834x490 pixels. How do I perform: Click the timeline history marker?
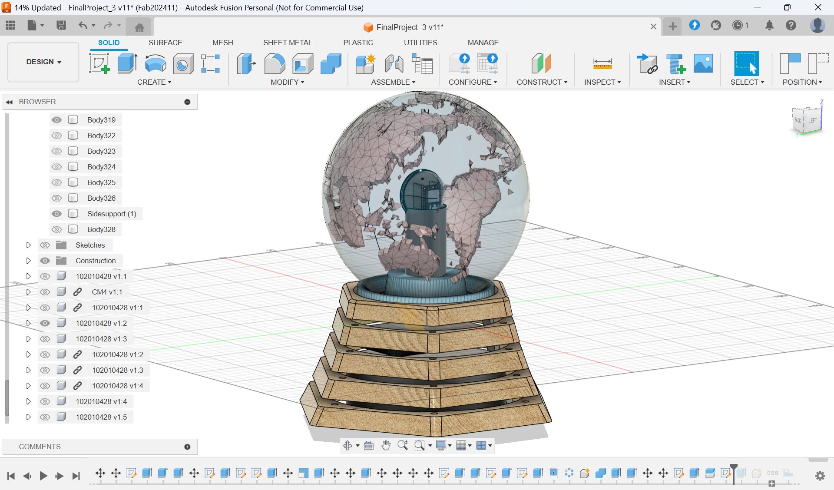pyautogui.click(x=734, y=473)
